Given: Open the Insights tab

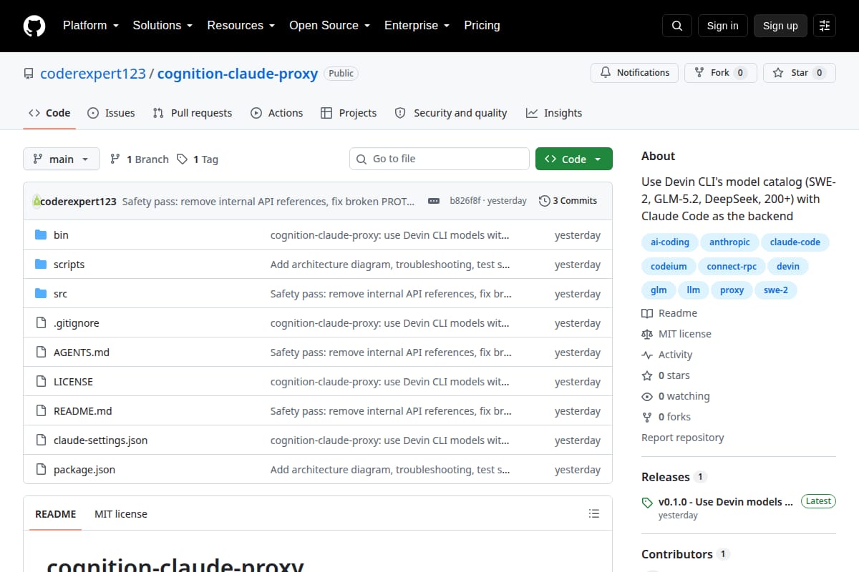Looking at the screenshot, I should click(x=554, y=113).
